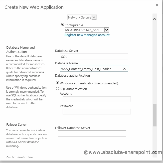Screen dimensions: 163x163
Task: Click the Database Name text field
Action: [x=94, y=69]
